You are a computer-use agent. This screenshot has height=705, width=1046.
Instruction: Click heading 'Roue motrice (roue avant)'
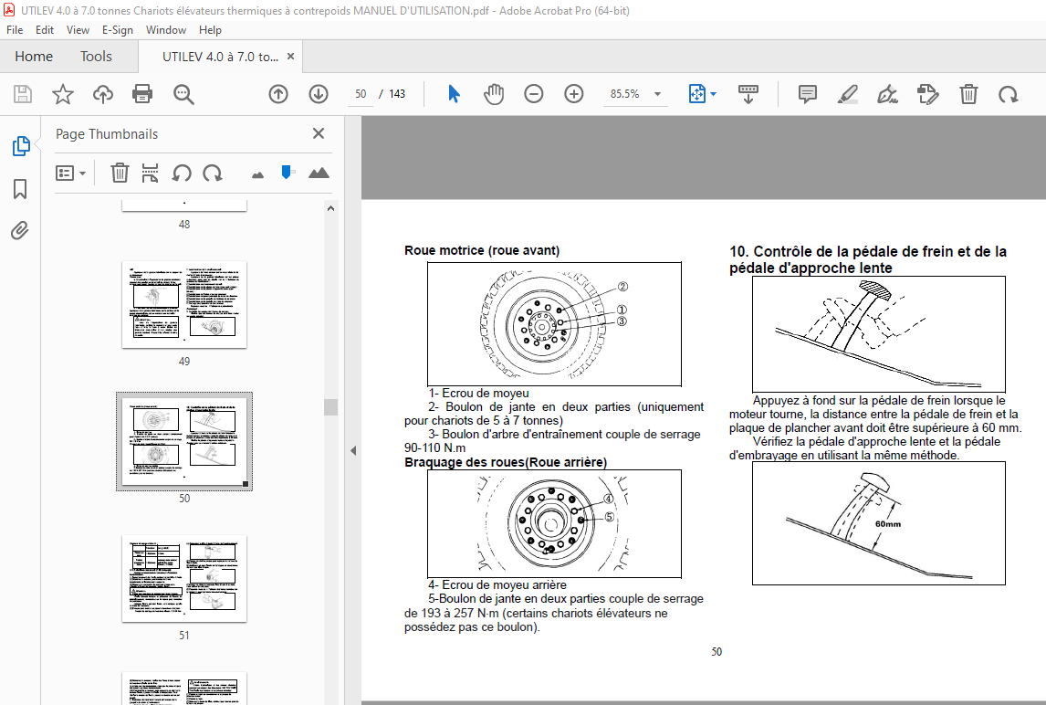[x=482, y=250]
